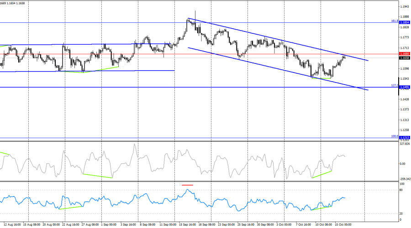Click the 22 Aug 16:00 date label
The width and height of the screenshot is (411, 228).
point(71,225)
